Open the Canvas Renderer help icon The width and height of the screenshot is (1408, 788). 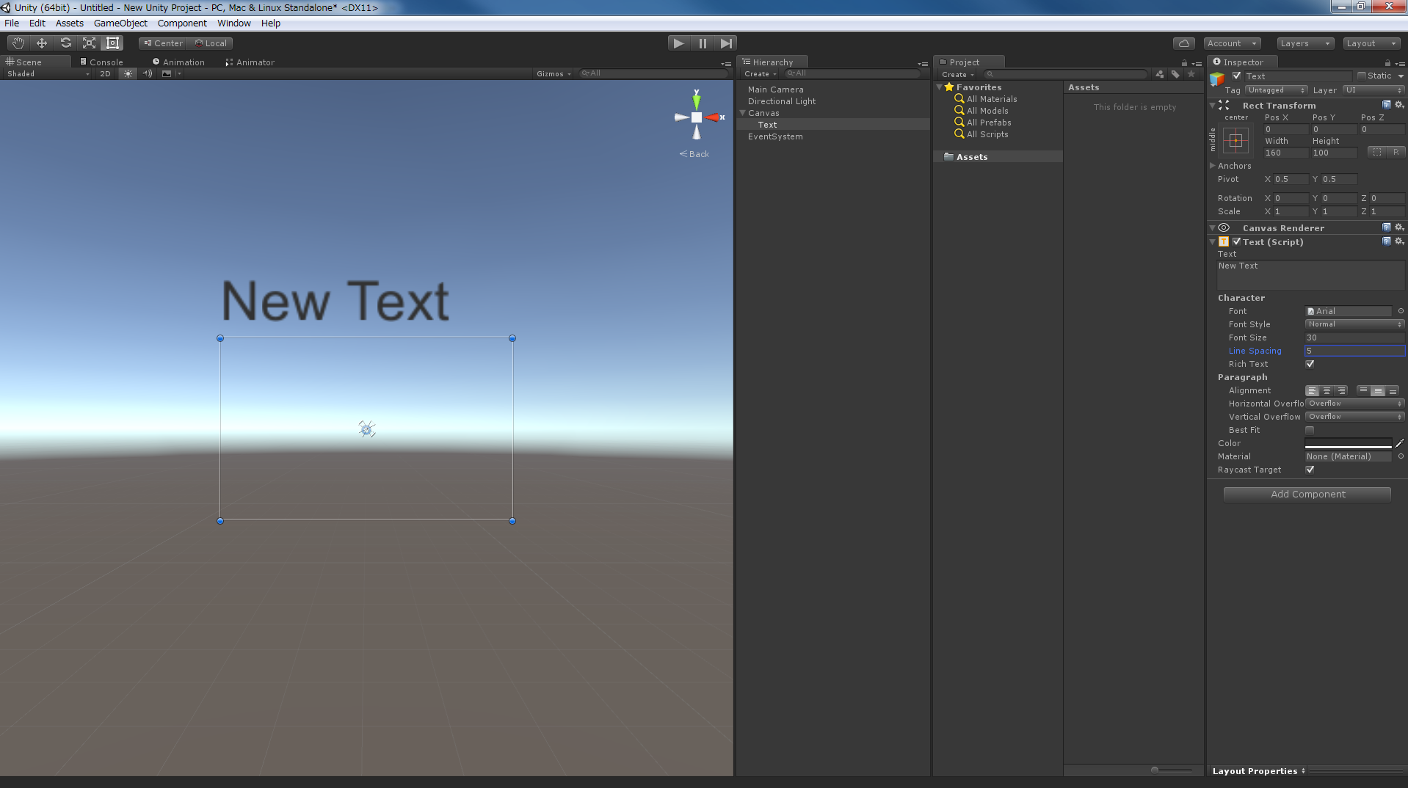(x=1386, y=227)
